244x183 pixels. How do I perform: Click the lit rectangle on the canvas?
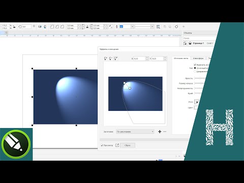(x=66, y=97)
